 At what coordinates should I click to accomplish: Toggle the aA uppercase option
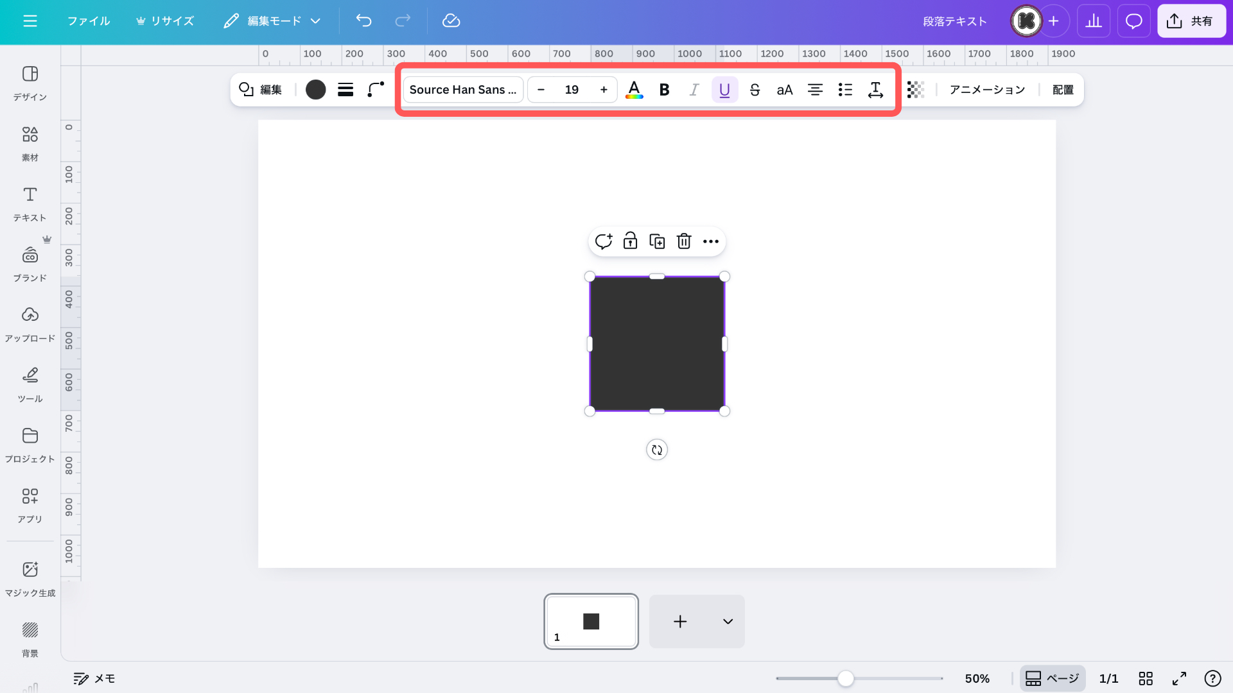(x=785, y=90)
